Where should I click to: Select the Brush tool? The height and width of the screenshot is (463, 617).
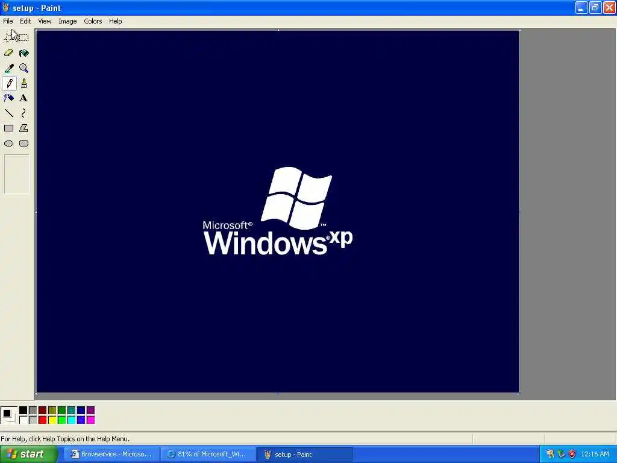(23, 83)
